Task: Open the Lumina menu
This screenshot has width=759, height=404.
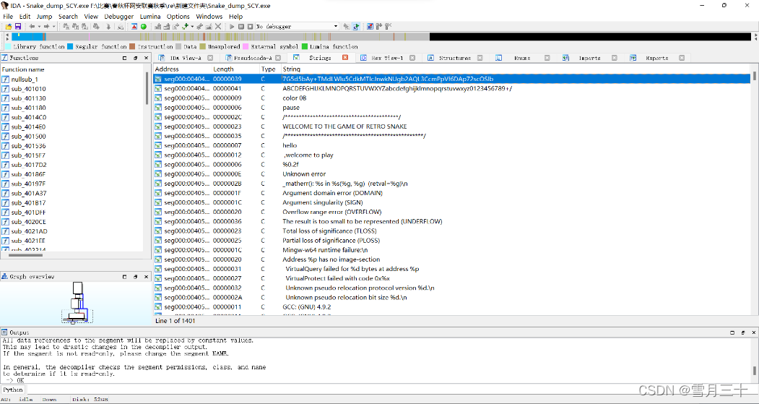Action: 150,16
